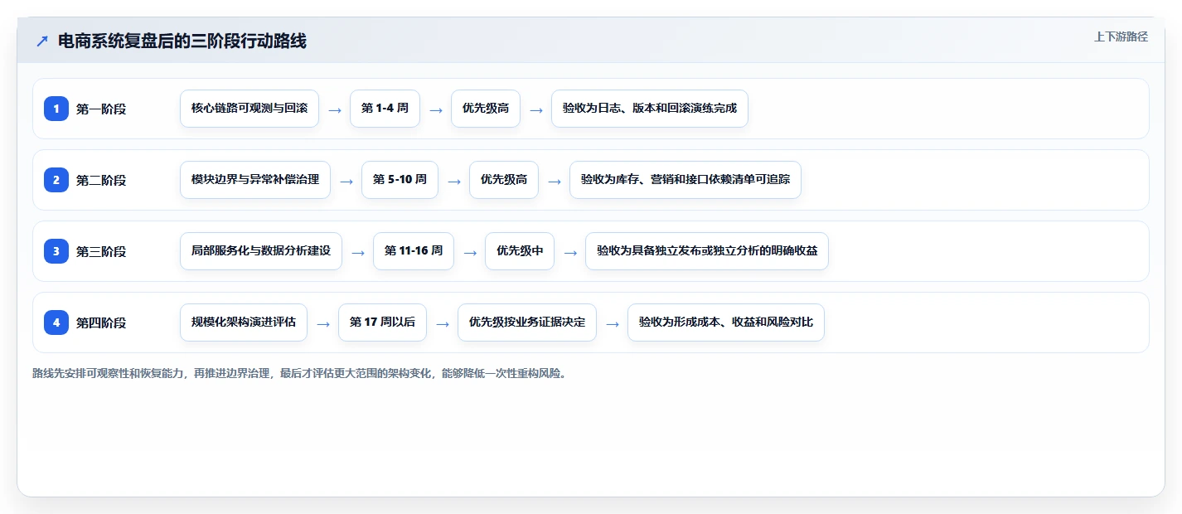
Task: Click the 第 11-16 周 chip
Action: coord(414,251)
